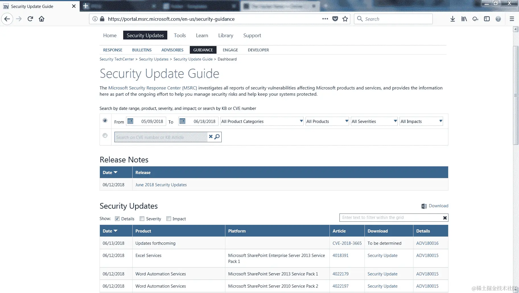Clear the CVE or KB search box
The height and width of the screenshot is (293, 519).
click(x=211, y=137)
